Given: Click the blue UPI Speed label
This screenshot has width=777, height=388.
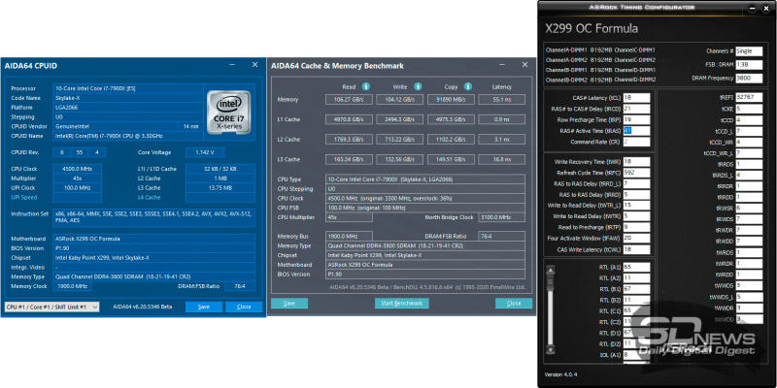Looking at the screenshot, I should 23,198.
